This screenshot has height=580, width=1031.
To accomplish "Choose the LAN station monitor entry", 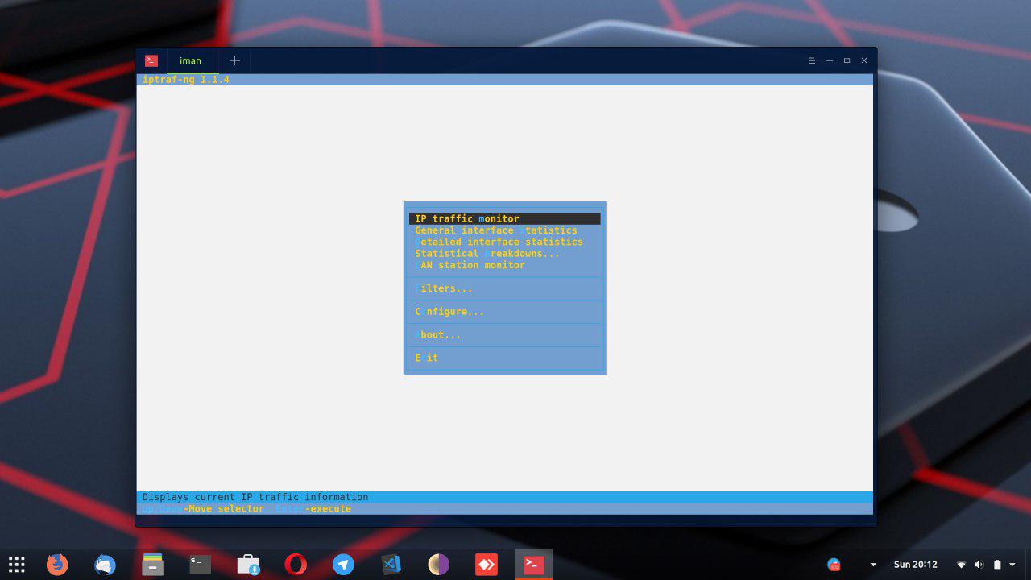I will pyautogui.click(x=470, y=265).
